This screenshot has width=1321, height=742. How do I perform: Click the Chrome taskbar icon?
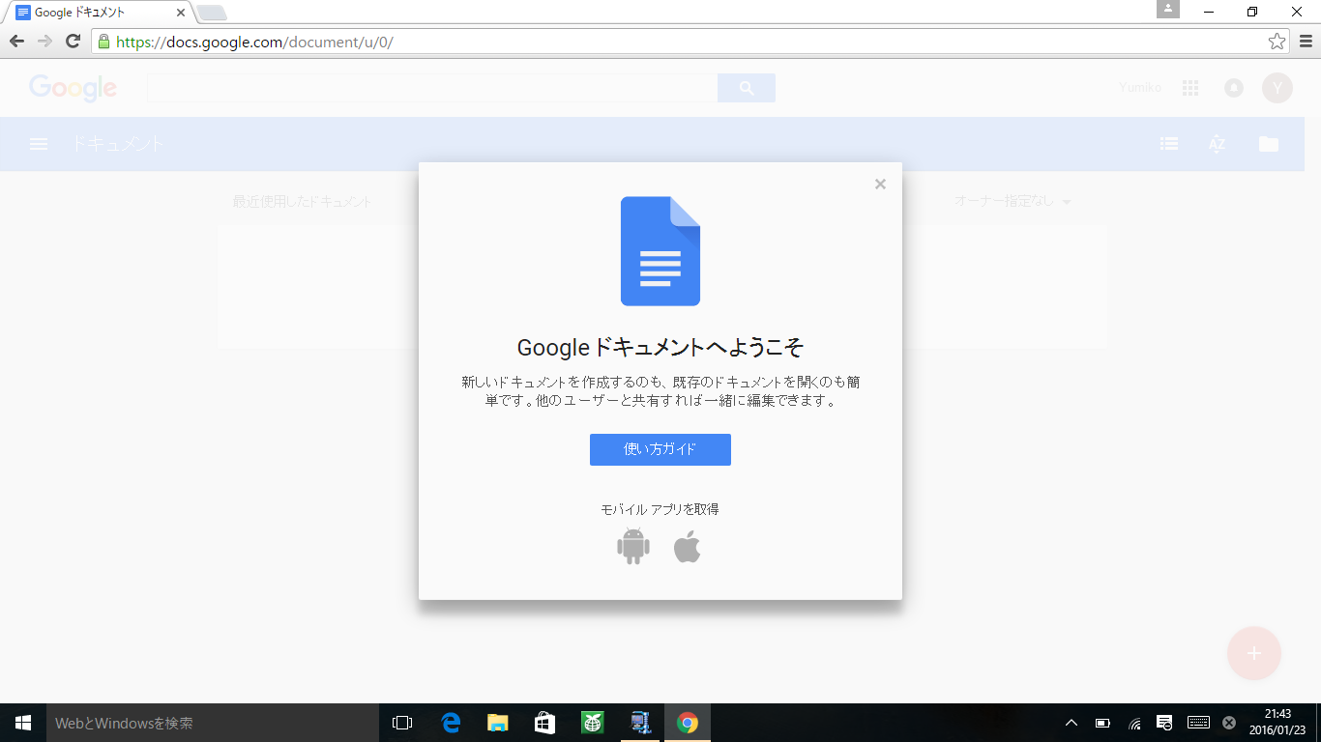coord(688,723)
